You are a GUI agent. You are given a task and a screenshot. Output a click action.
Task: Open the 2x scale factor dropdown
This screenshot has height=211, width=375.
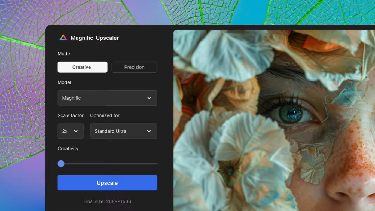coord(71,131)
